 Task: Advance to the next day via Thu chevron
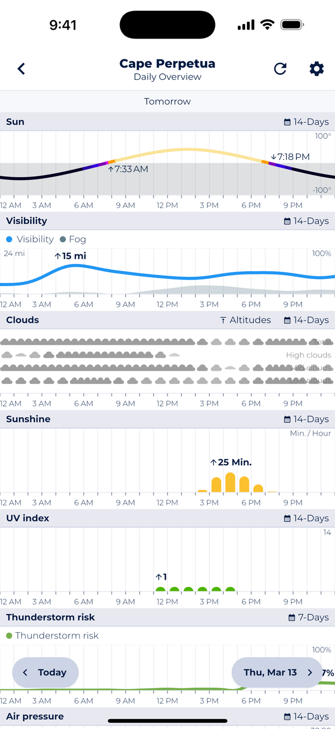pos(312,673)
